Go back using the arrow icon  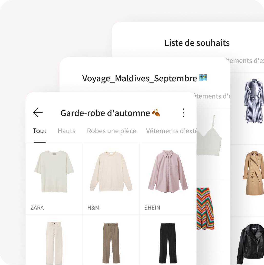pos(38,112)
